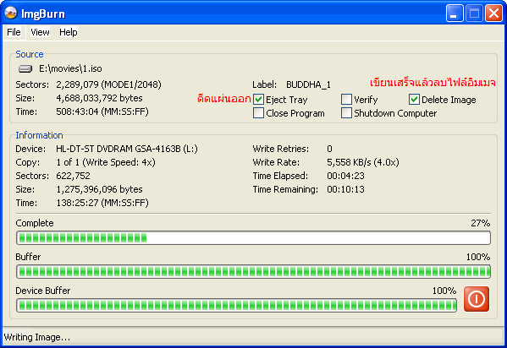Open the View menu
The height and width of the screenshot is (348, 507).
click(x=40, y=32)
